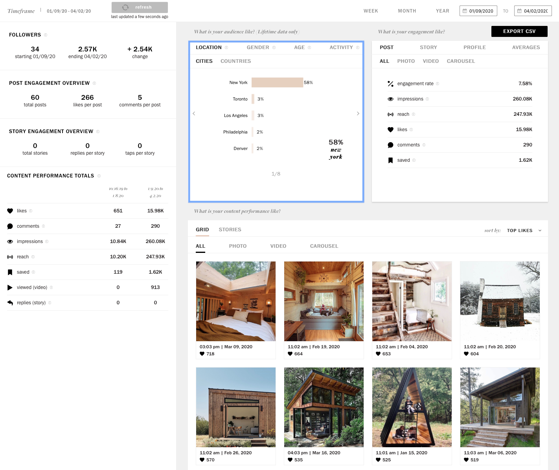The height and width of the screenshot is (470, 559).
Task: Select the WEEK timeframe
Action: (371, 11)
